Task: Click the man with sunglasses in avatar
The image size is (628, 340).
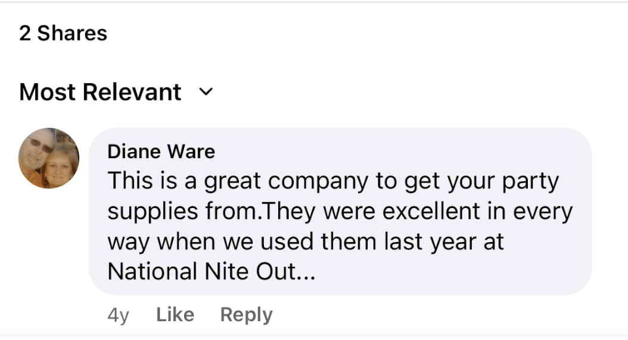Action: [38, 150]
